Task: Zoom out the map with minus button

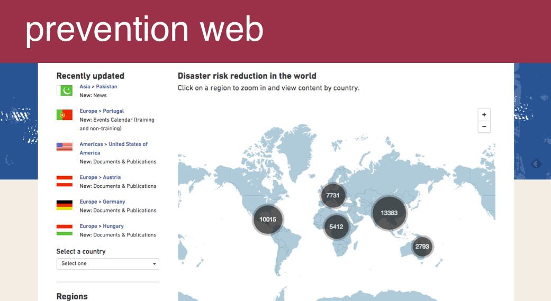Action: (x=484, y=127)
